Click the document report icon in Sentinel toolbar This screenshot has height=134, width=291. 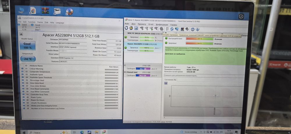tap(167, 29)
